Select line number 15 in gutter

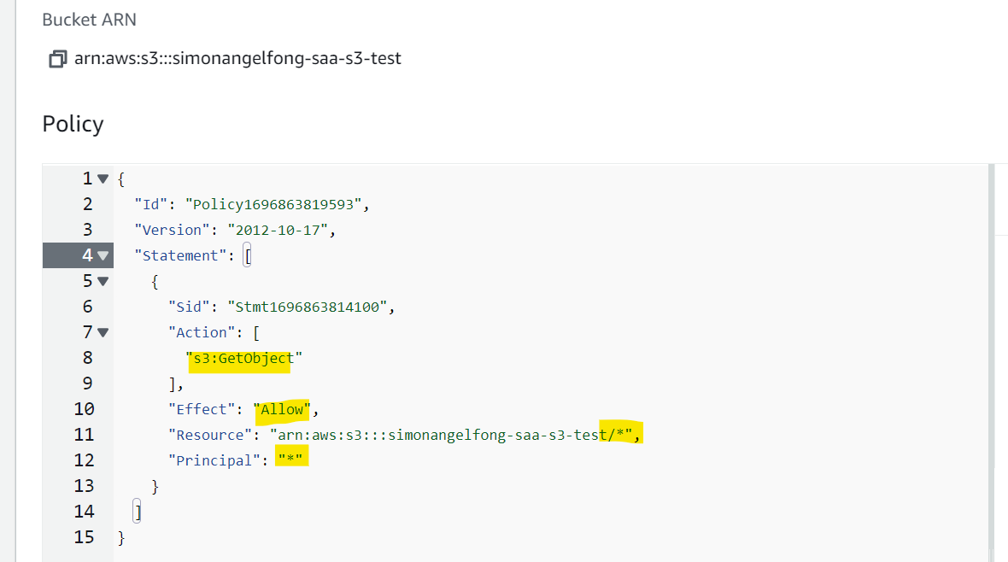[84, 537]
